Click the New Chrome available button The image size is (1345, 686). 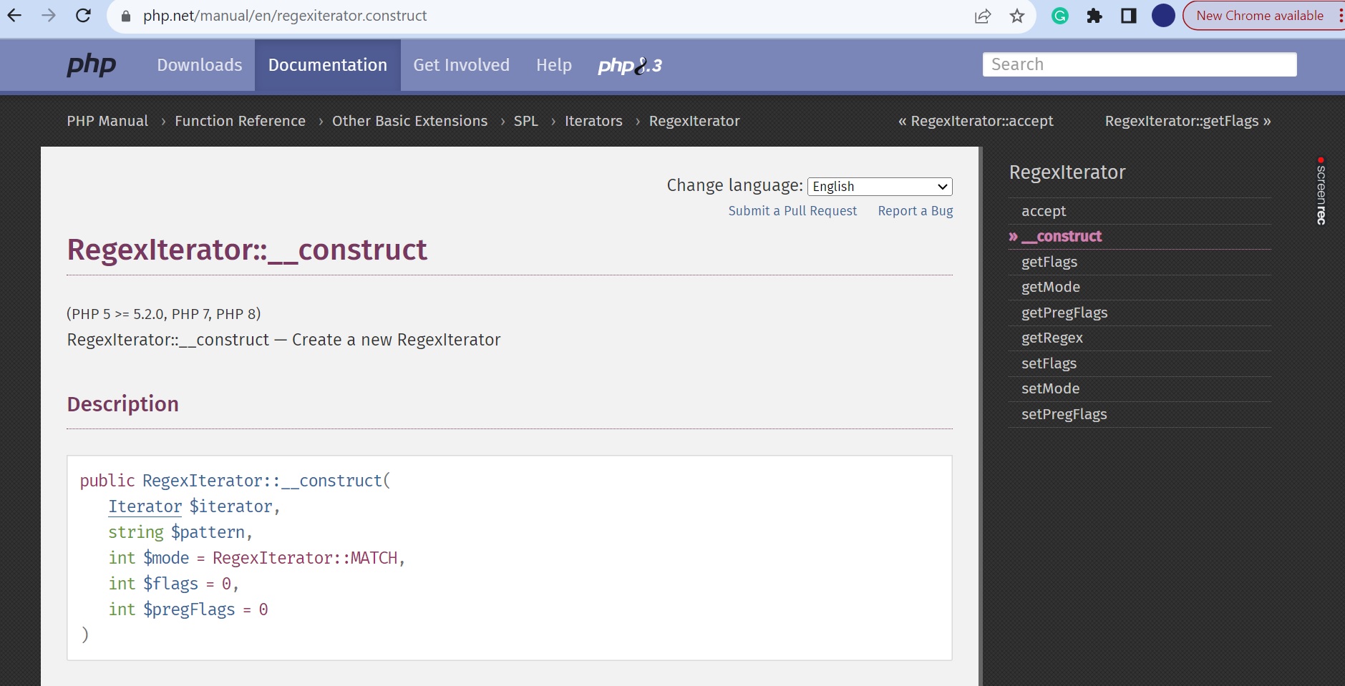[x=1260, y=16]
